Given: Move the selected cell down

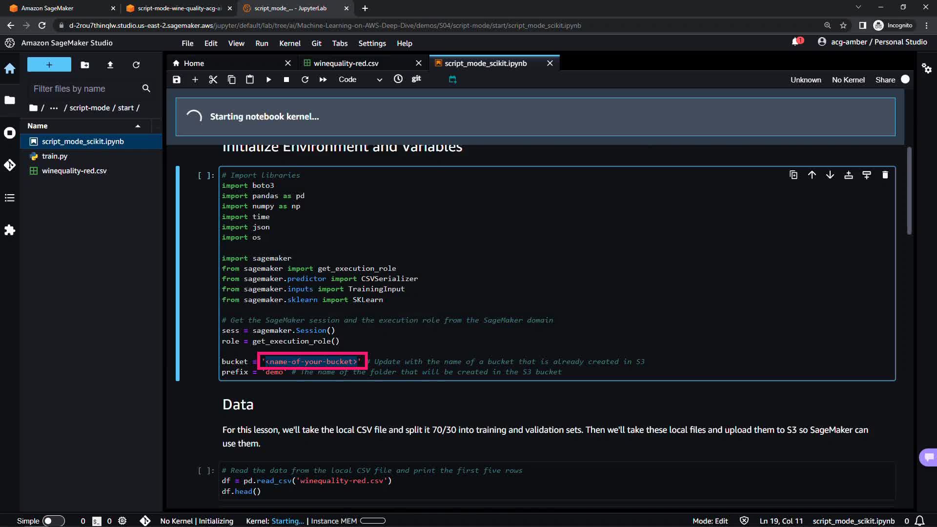Looking at the screenshot, I should coord(830,175).
